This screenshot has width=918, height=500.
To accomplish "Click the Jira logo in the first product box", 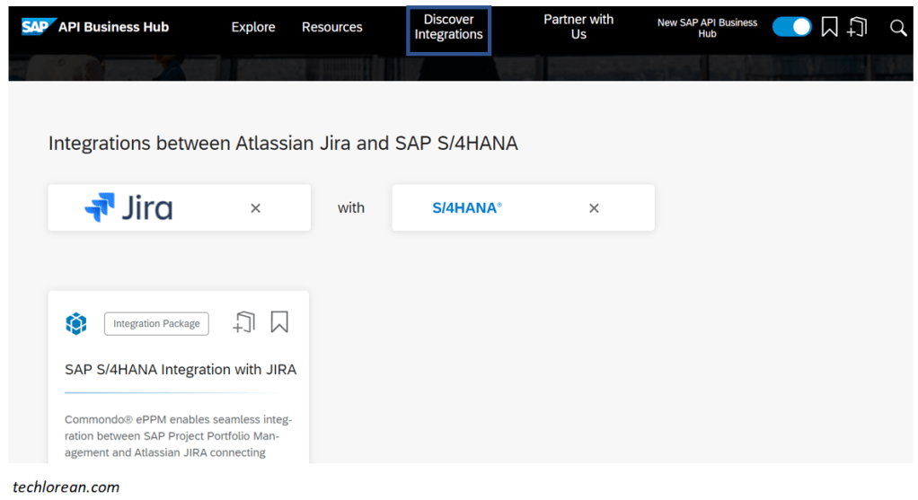I will click(128, 207).
